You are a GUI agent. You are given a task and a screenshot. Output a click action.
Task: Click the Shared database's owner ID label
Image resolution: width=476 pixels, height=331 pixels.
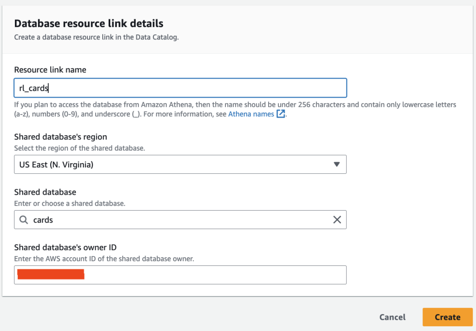tap(65, 247)
